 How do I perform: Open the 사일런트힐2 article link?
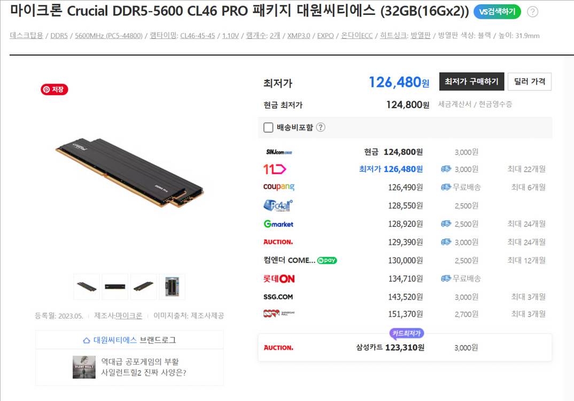tap(143, 367)
